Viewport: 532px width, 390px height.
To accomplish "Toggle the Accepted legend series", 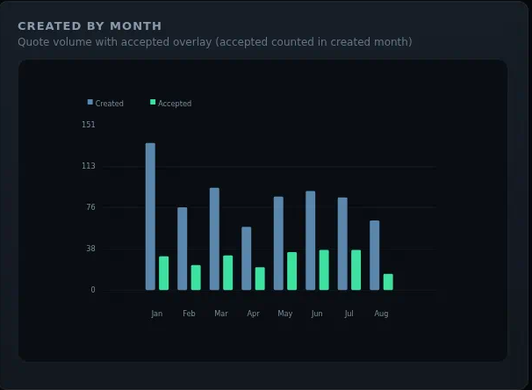I will click(x=170, y=103).
